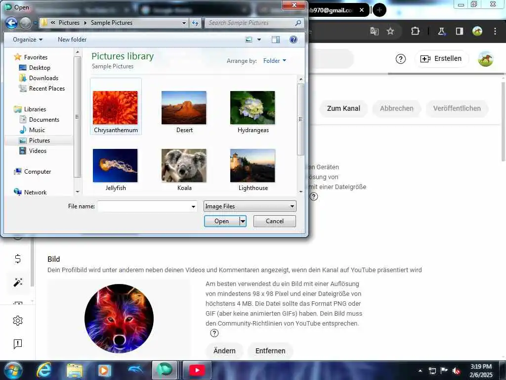Viewport: 506px width, 380px height.
Task: Click Pictures in the address breadcrumb
Action: [69, 23]
